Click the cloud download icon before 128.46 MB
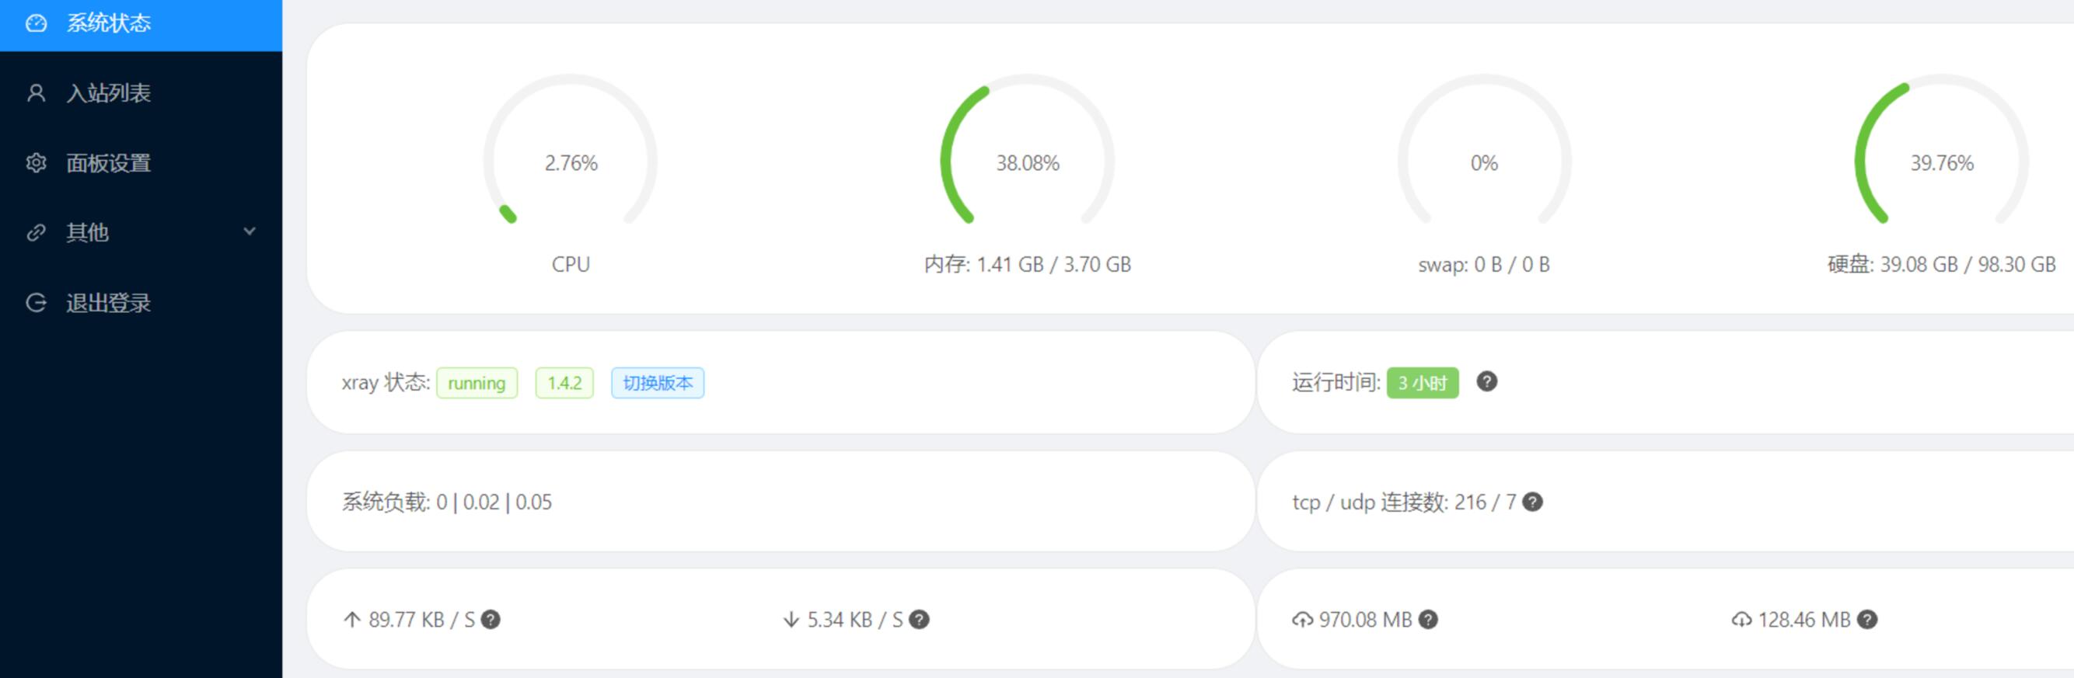The image size is (2074, 678). click(x=1741, y=619)
